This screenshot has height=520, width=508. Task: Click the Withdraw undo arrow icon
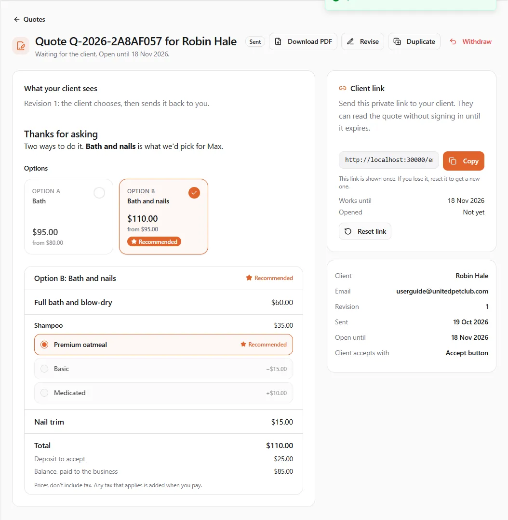pos(453,41)
